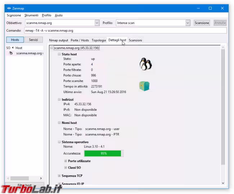Click the scanme.nmap.org - user entry
This screenshot has height=194, width=234.
pyautogui.click(x=102, y=129)
